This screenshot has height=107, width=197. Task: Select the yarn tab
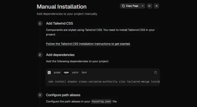point(75,72)
